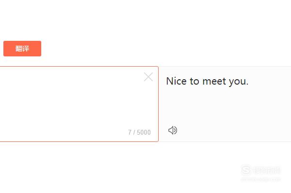
Task: Click the word "meet" in the translation
Action: pyautogui.click(x=214, y=81)
